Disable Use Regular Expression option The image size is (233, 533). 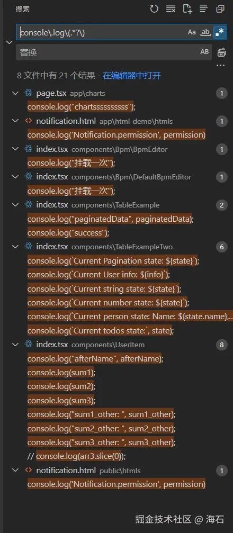(219, 32)
